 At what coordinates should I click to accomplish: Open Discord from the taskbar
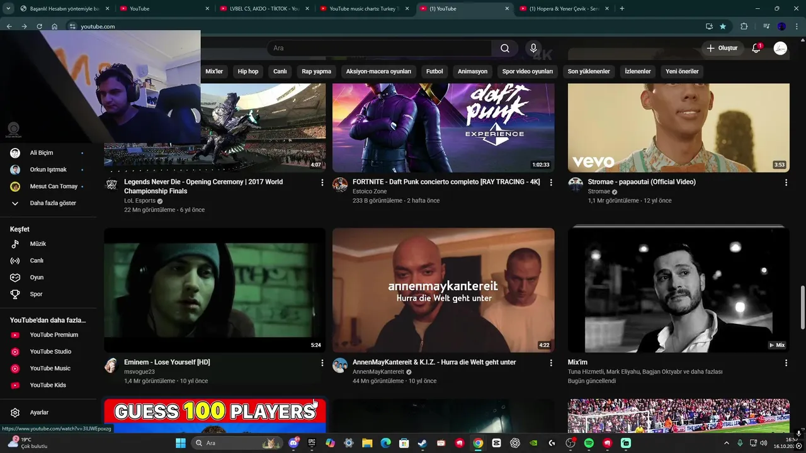point(293,443)
